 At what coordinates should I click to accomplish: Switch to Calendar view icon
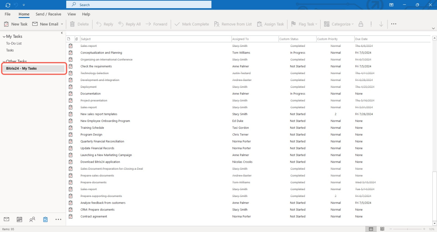[19, 219]
